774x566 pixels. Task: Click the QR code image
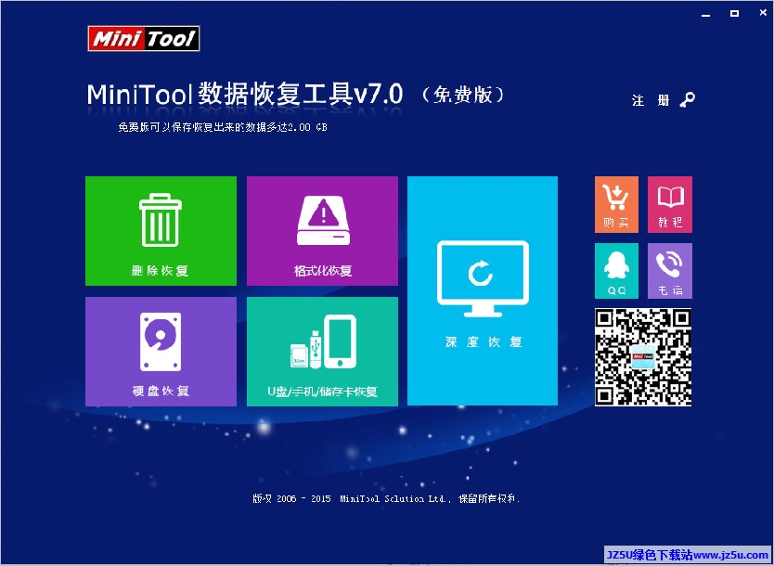pos(643,357)
